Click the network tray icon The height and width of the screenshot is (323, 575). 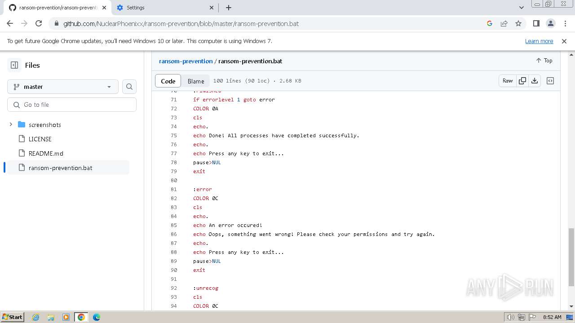tap(522, 317)
